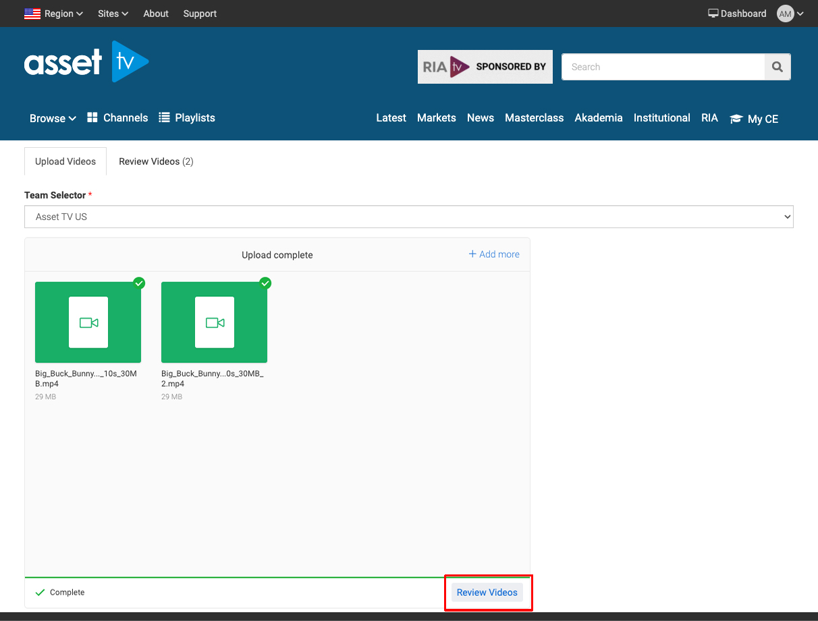Click the US flag region icon
Viewport: 818px width, 621px height.
coord(32,13)
